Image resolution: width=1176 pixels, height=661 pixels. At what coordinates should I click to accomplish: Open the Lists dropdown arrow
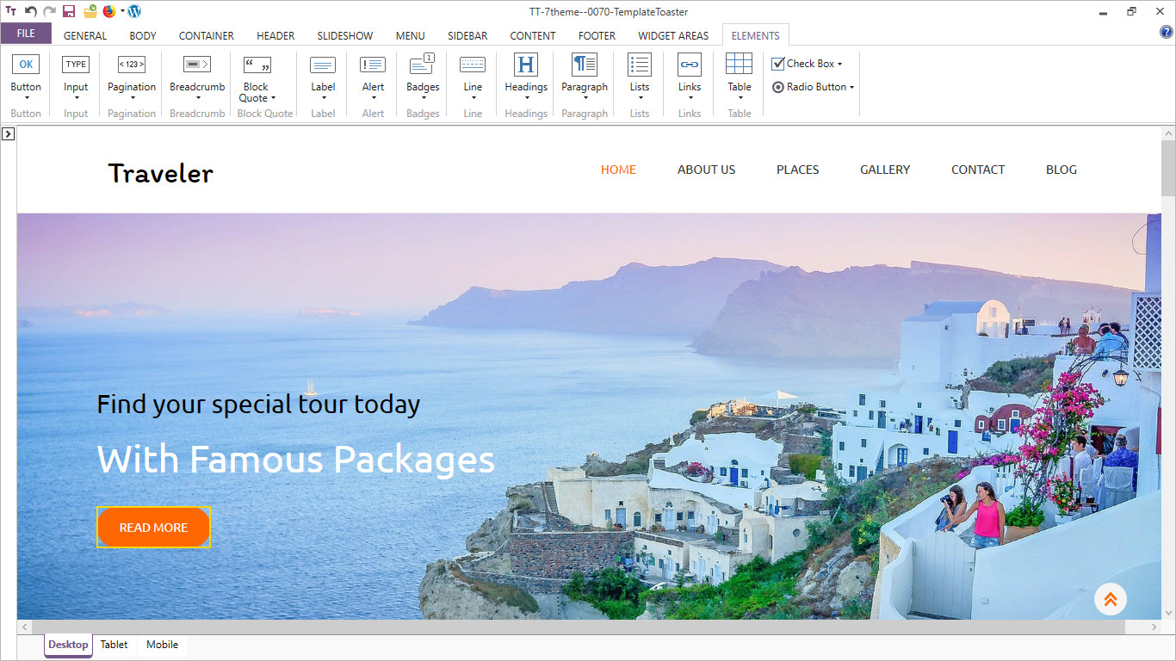[x=640, y=98]
